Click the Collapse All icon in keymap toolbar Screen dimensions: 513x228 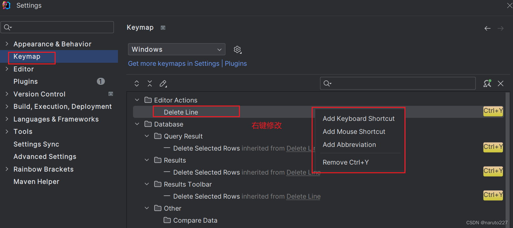click(150, 83)
